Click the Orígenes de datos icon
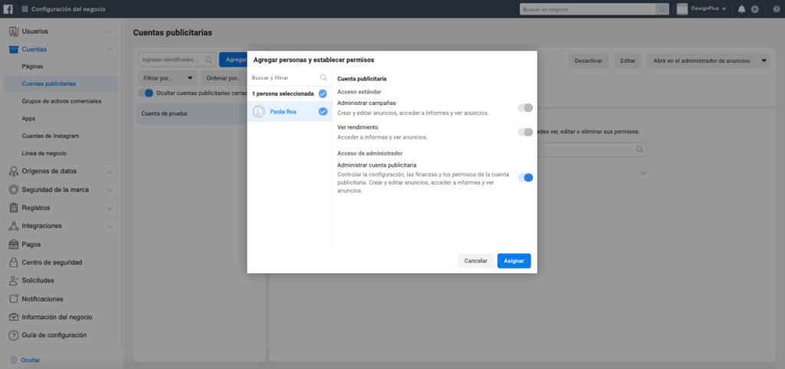This screenshot has height=369, width=785. (14, 171)
